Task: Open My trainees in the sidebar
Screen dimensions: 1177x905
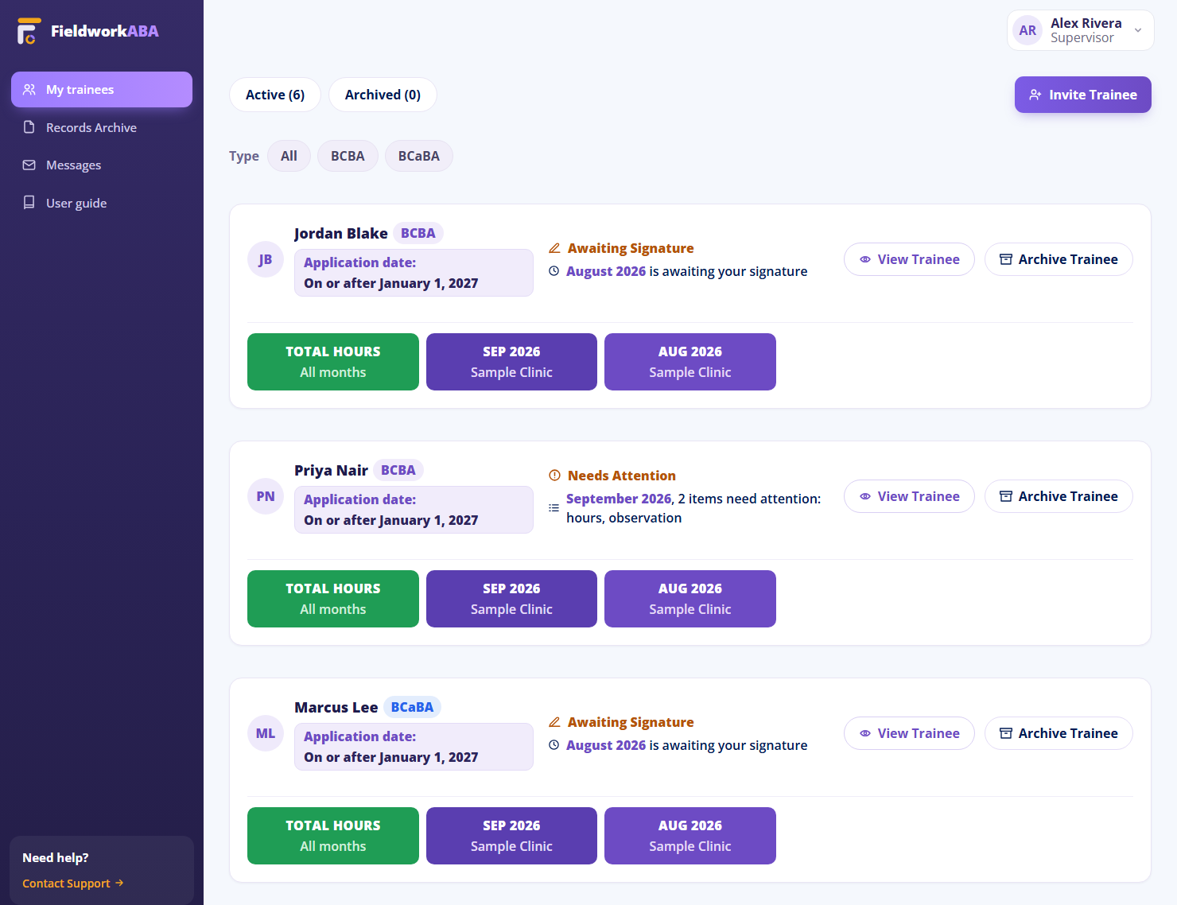Action: tap(102, 90)
